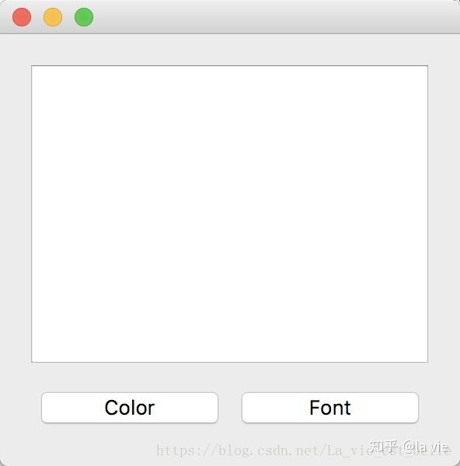Launch text color chooser with Color

[130, 408]
